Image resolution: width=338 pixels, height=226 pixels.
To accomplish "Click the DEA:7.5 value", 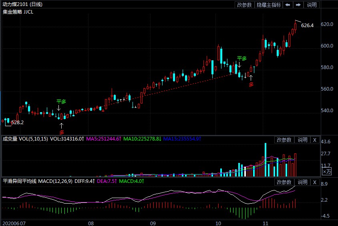I will click(107, 181).
